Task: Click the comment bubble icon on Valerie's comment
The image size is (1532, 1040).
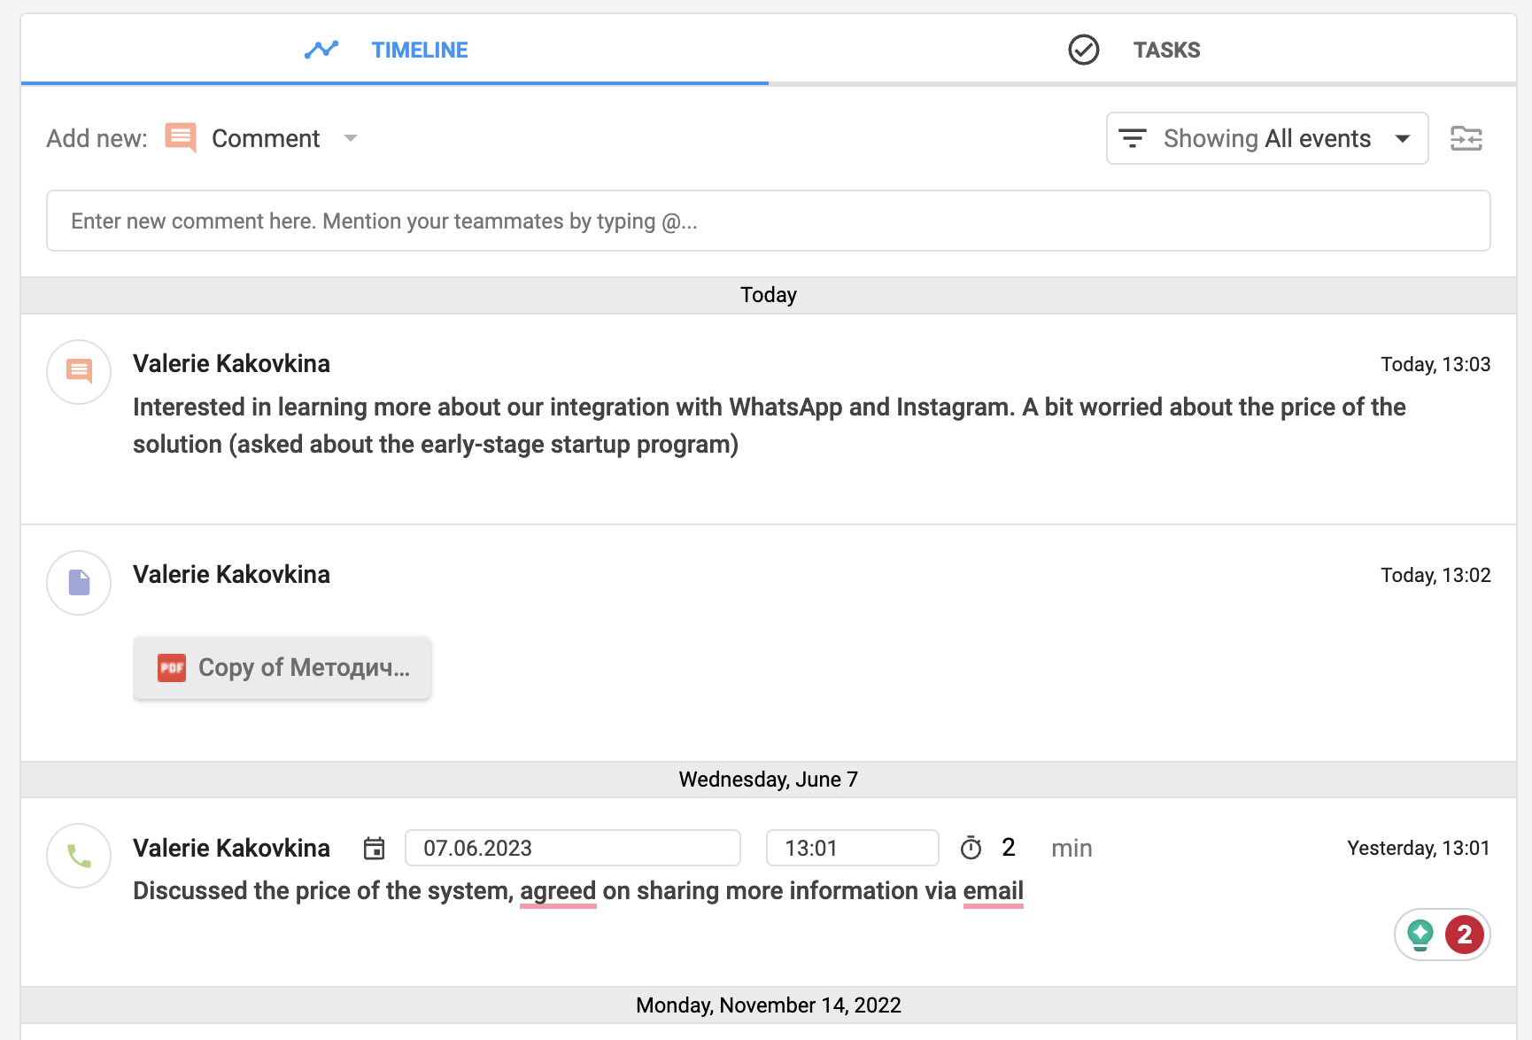Action: click(78, 371)
